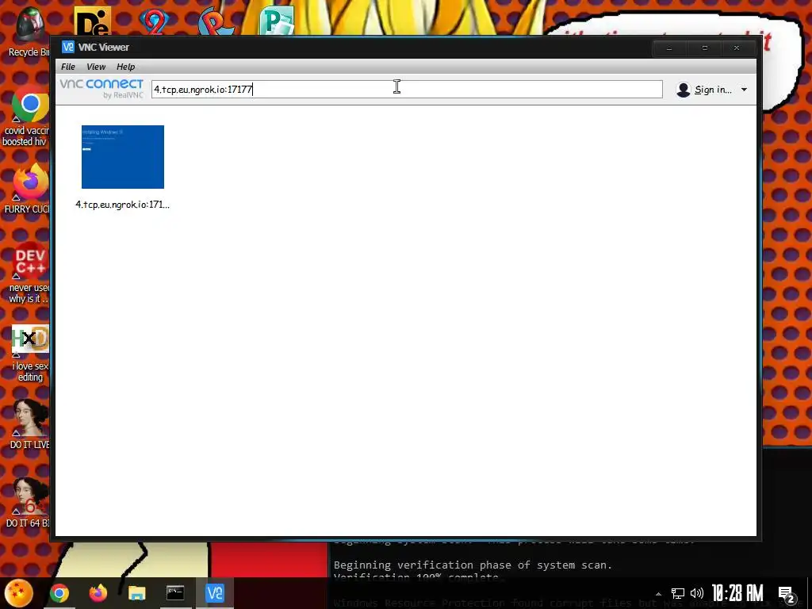Select the Dev C++ desktop shortcut
Image resolution: width=812 pixels, height=609 pixels.
29,273
